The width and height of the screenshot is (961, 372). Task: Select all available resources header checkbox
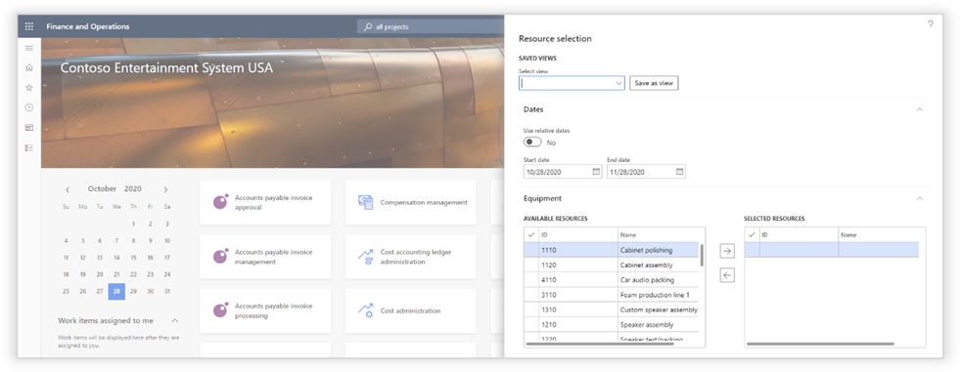[530, 234]
